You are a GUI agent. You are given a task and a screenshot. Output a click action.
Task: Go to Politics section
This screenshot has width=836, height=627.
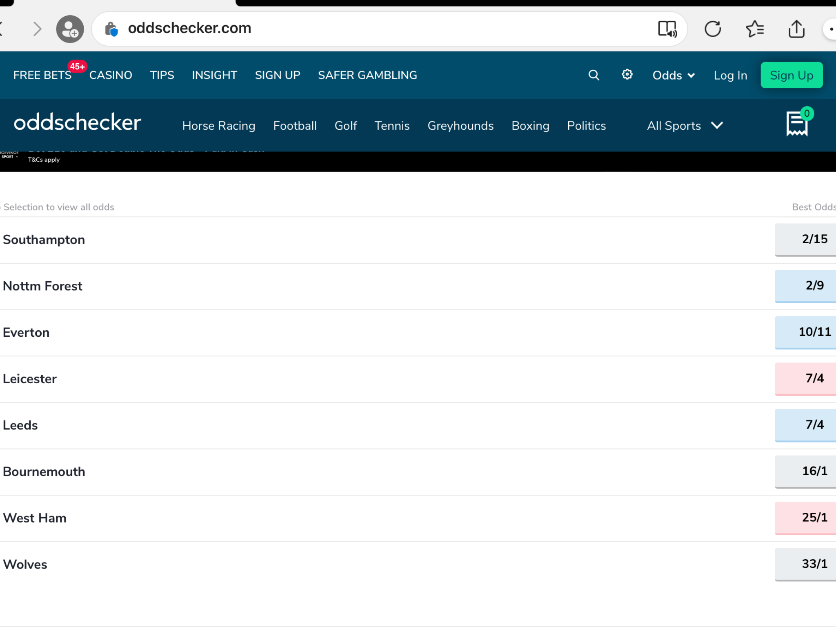[x=587, y=126]
